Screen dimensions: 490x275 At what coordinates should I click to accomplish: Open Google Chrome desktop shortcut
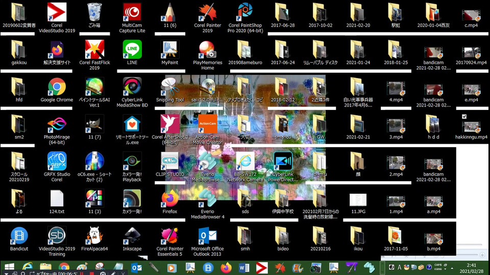click(x=57, y=90)
